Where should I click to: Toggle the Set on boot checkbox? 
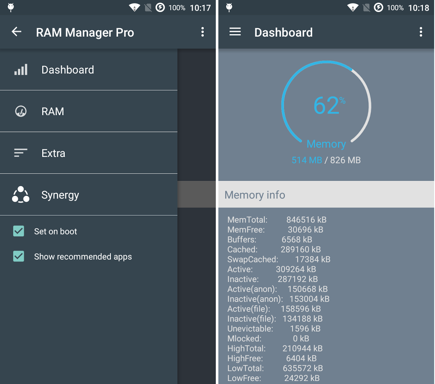tap(19, 231)
